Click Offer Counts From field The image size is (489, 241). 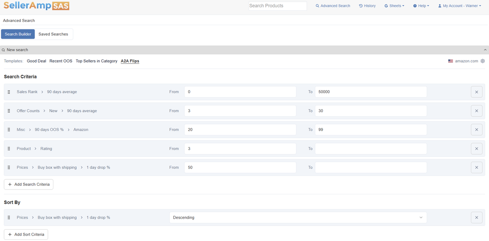(x=240, y=111)
